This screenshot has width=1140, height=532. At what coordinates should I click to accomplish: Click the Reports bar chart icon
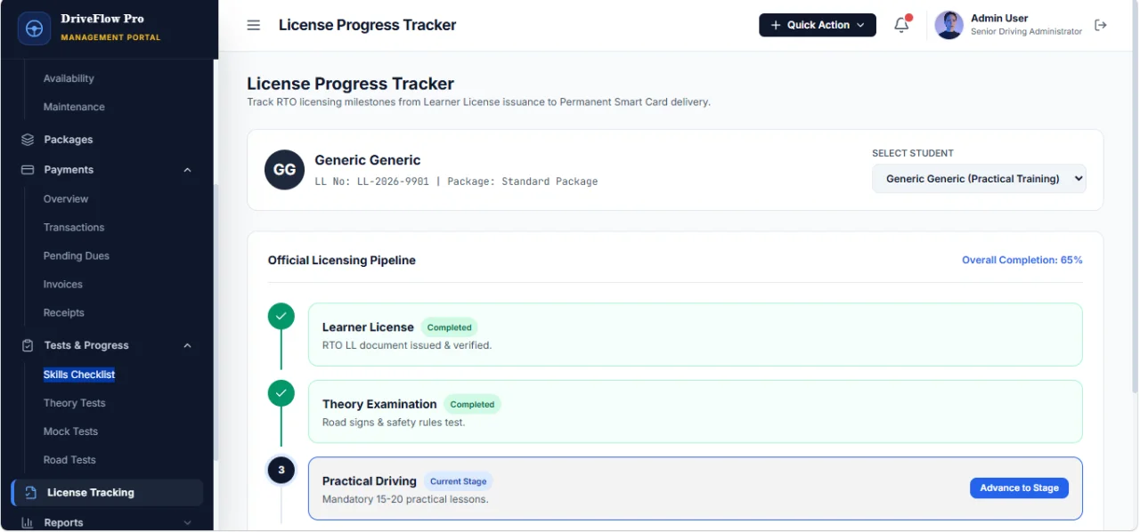click(x=28, y=523)
